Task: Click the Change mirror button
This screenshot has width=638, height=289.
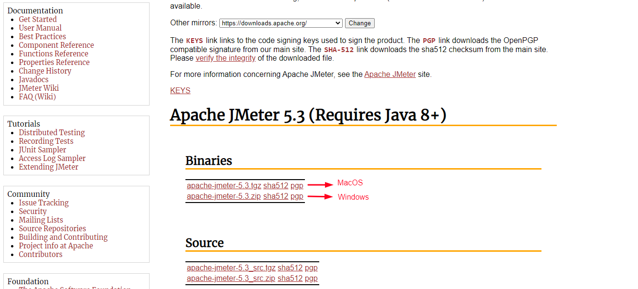Action: coord(359,23)
